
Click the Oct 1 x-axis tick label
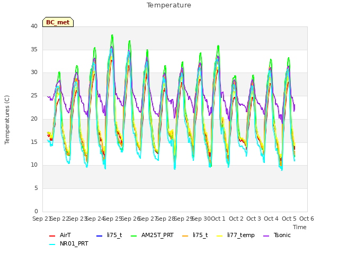coord(218,219)
